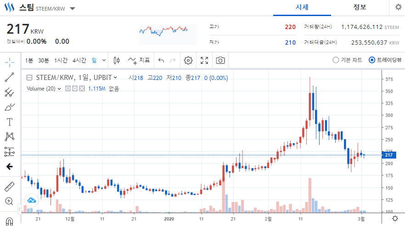Click the 고가 value 220
Screen dimensions: 405x226
coord(290,27)
